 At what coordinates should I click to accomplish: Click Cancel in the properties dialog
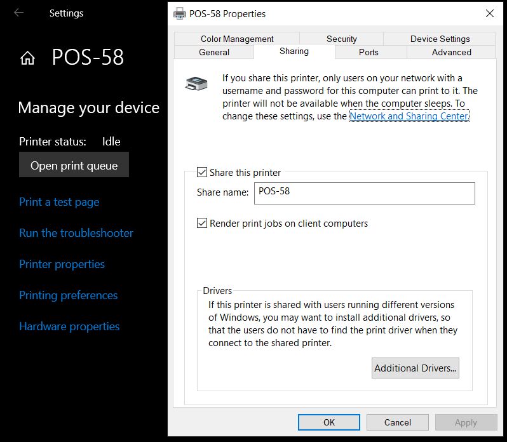[x=397, y=422]
